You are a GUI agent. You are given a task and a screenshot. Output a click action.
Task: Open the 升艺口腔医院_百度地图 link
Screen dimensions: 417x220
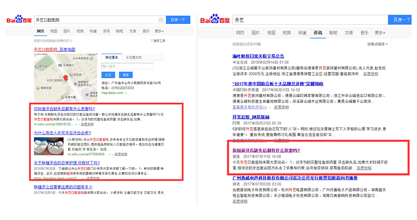(x=54, y=49)
